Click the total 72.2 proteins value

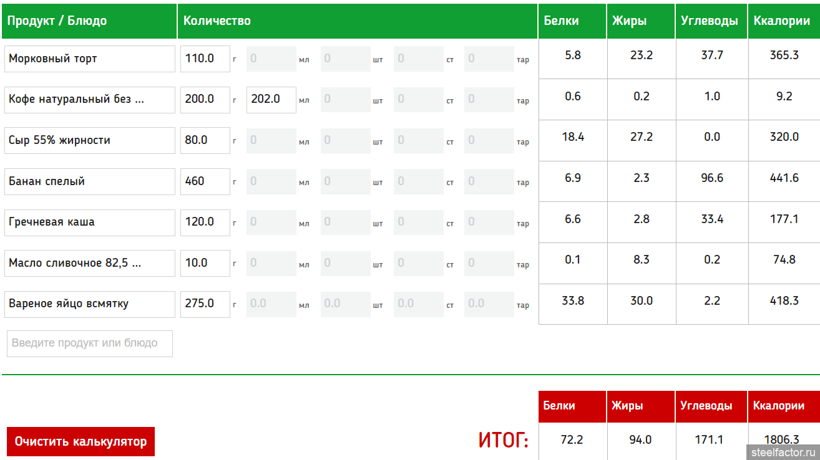tap(572, 440)
